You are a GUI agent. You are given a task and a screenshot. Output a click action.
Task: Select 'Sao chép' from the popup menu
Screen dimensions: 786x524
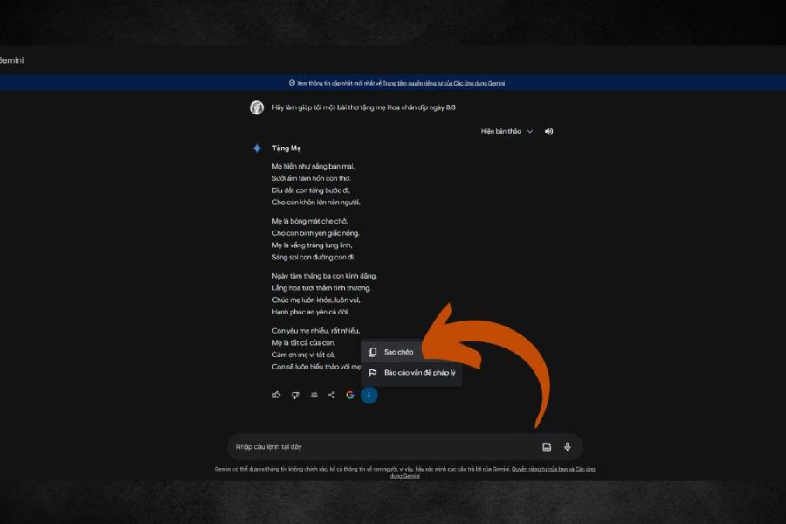pos(398,352)
